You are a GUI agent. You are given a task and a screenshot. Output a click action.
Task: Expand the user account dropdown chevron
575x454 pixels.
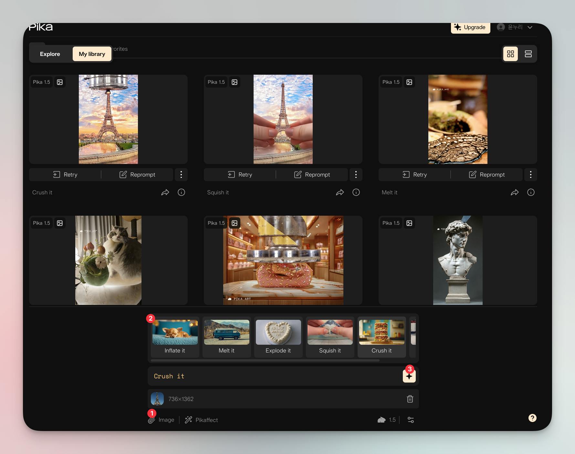tap(530, 27)
